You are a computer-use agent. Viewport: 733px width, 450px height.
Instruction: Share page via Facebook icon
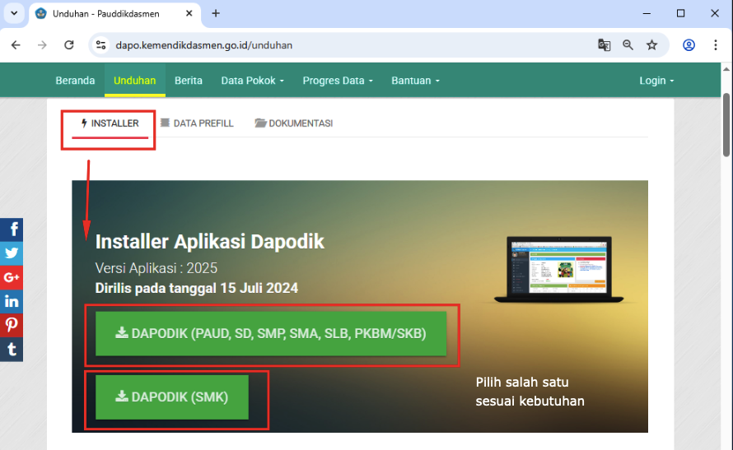point(12,230)
